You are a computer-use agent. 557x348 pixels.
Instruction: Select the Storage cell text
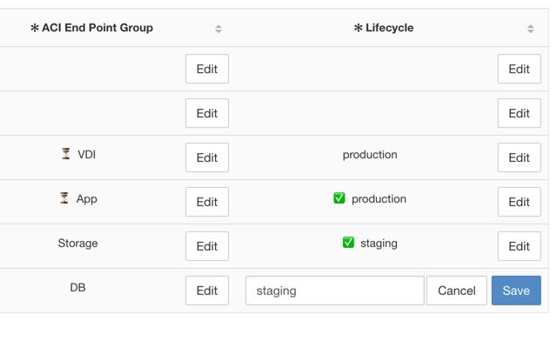[77, 244]
